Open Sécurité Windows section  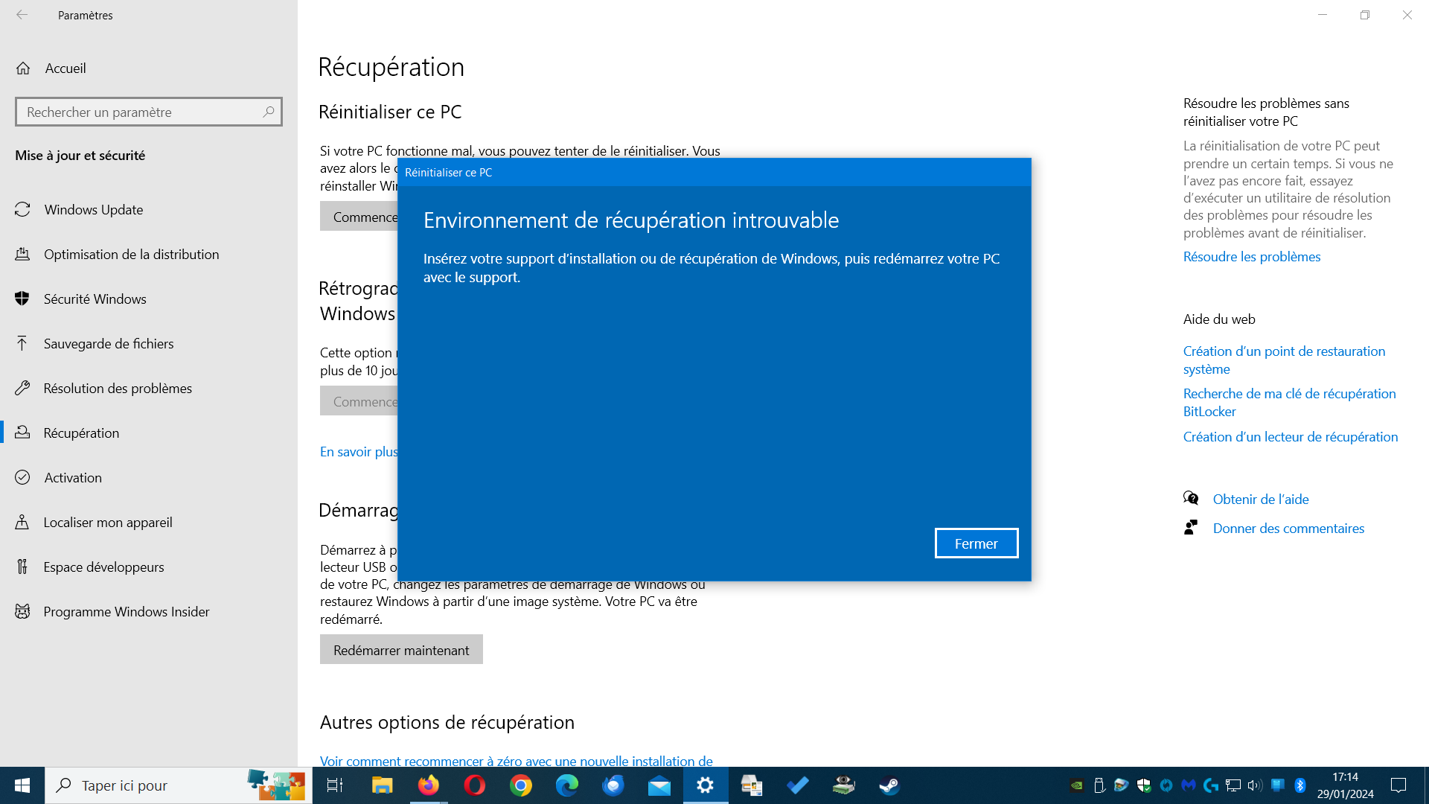(x=95, y=299)
